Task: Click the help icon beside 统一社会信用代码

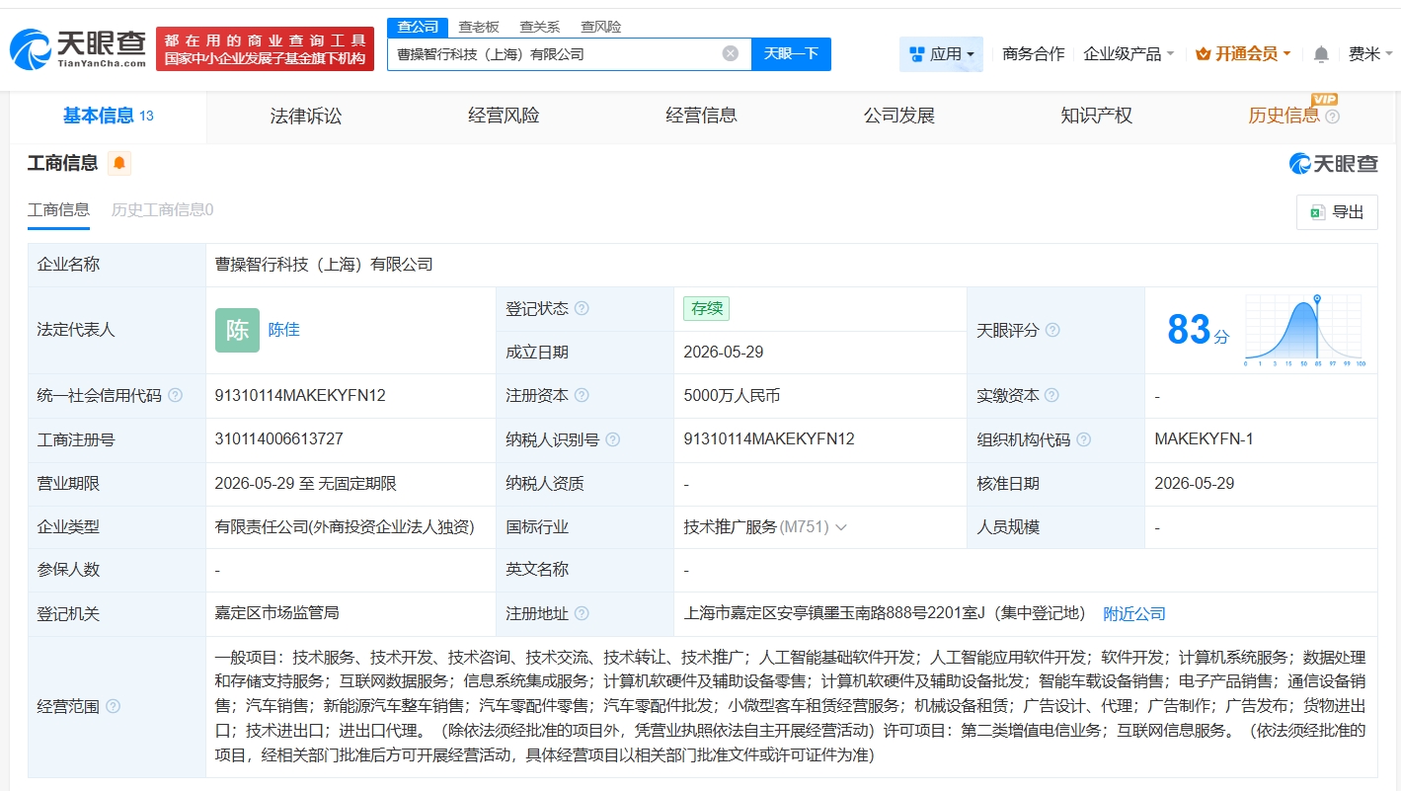Action: 175,395
